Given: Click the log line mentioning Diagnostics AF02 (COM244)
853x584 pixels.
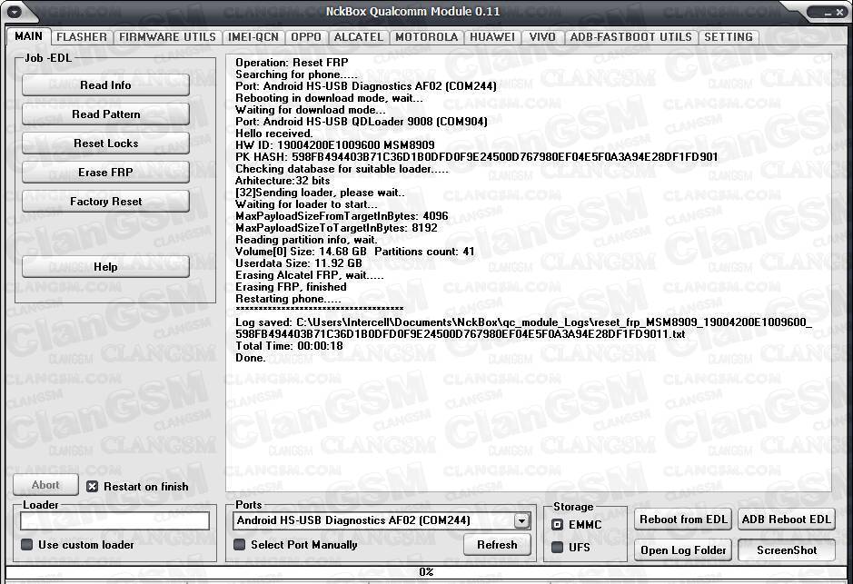Looking at the screenshot, I should pos(365,86).
